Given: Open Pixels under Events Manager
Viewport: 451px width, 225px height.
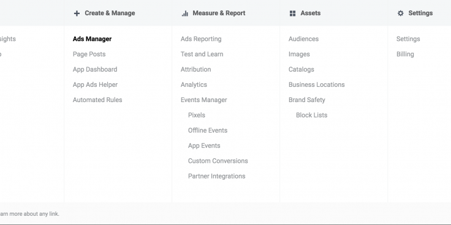Looking at the screenshot, I should 197,115.
